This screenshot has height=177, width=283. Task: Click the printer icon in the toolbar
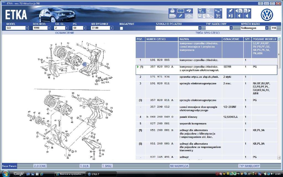click(x=172, y=11)
